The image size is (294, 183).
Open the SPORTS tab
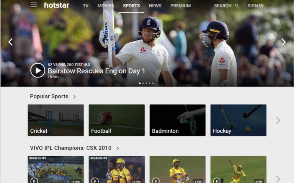131,6
